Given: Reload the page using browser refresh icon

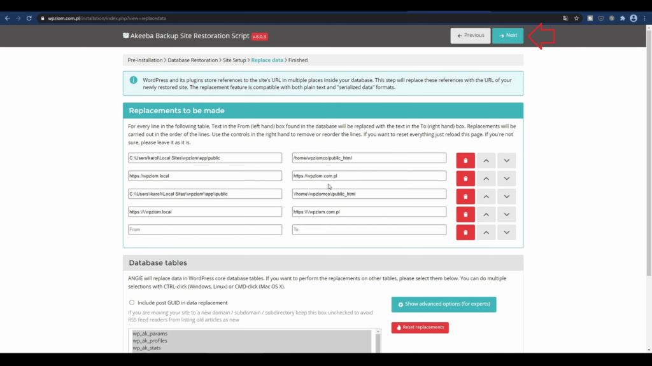Looking at the screenshot, I should coord(29,18).
